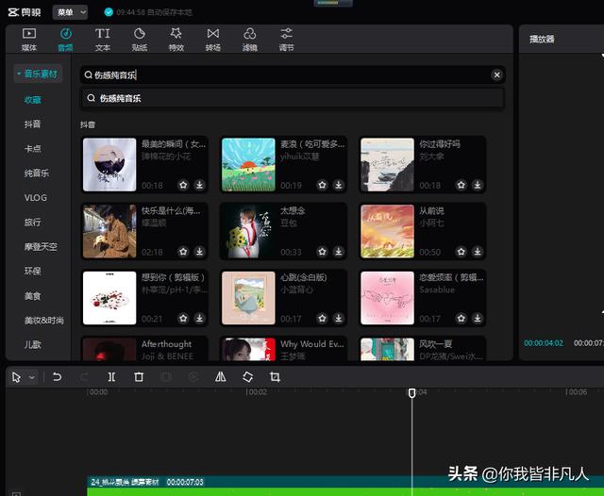Preview the Why Would Ev... track cover
The image size is (604, 496).
(248, 350)
